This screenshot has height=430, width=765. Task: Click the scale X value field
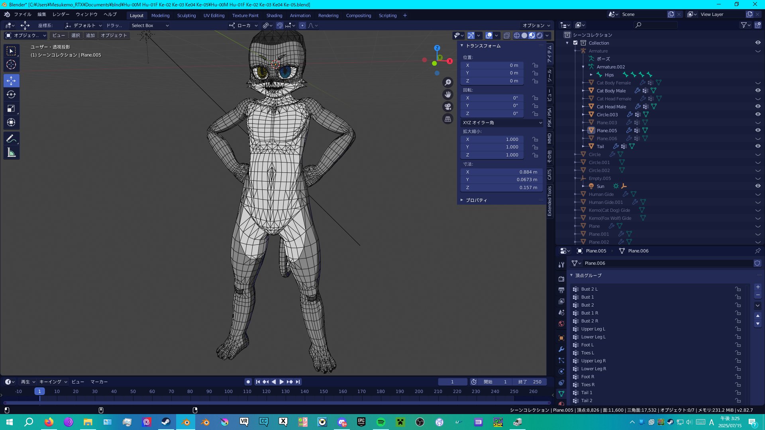tap(492, 139)
